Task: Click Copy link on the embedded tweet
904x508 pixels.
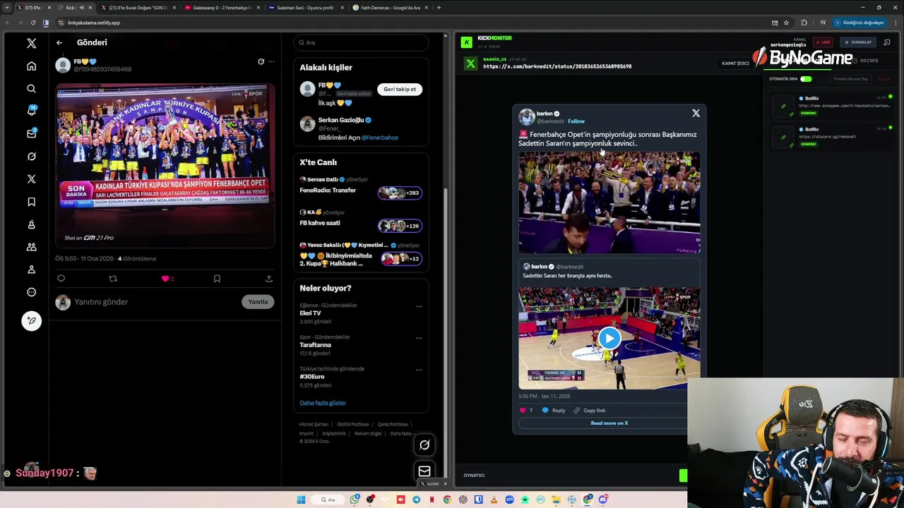Action: pyautogui.click(x=590, y=411)
